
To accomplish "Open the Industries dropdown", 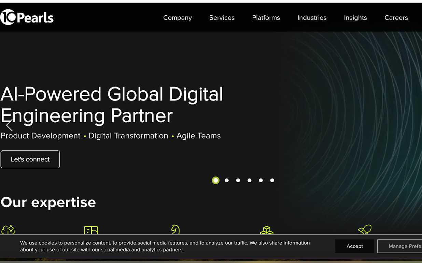I will [312, 18].
